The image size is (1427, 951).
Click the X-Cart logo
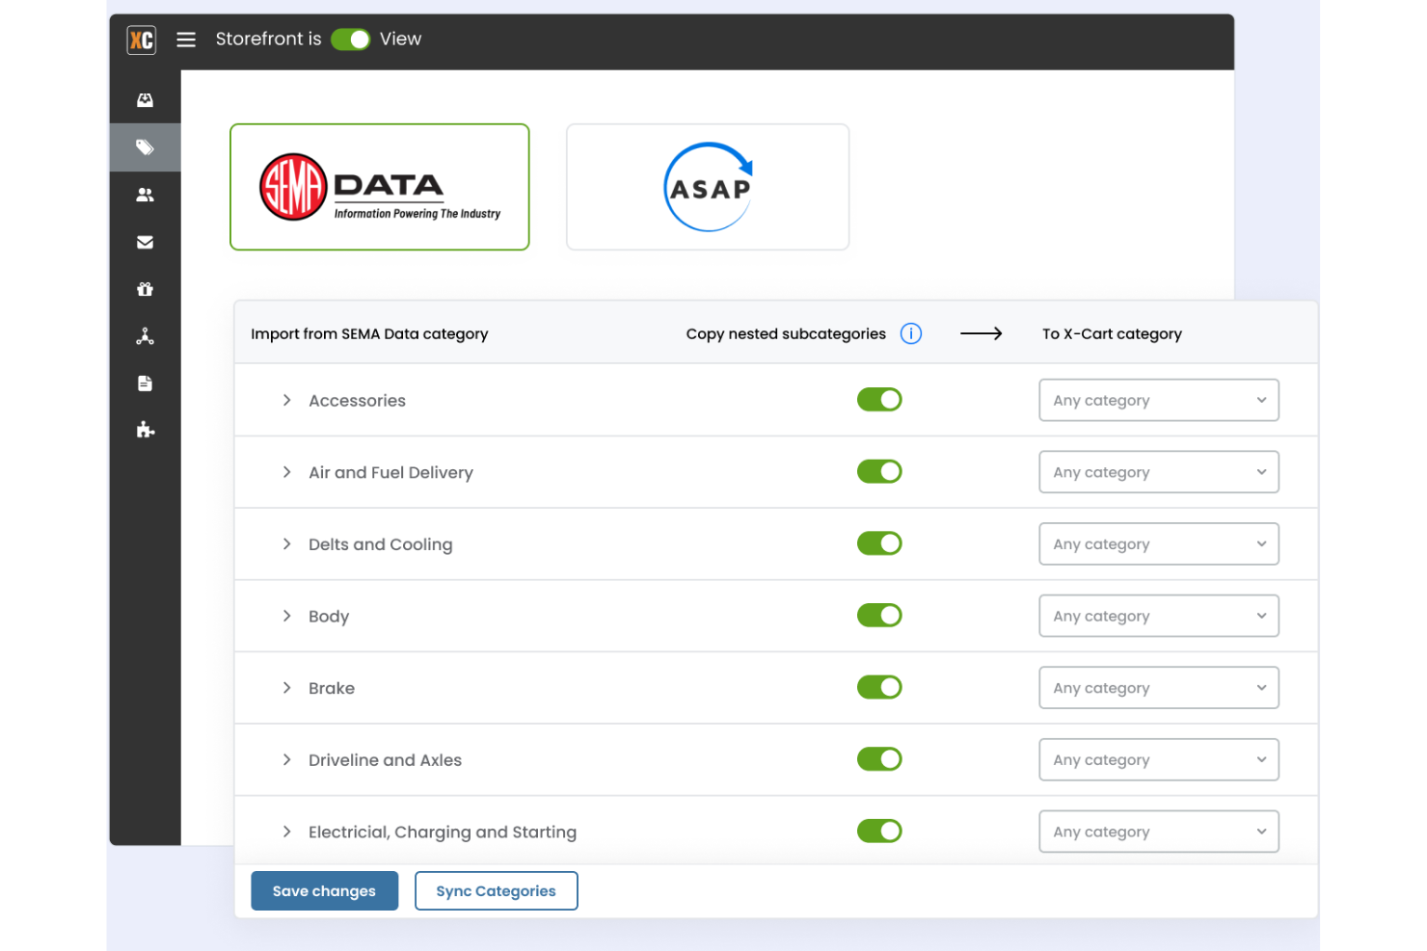(x=141, y=40)
